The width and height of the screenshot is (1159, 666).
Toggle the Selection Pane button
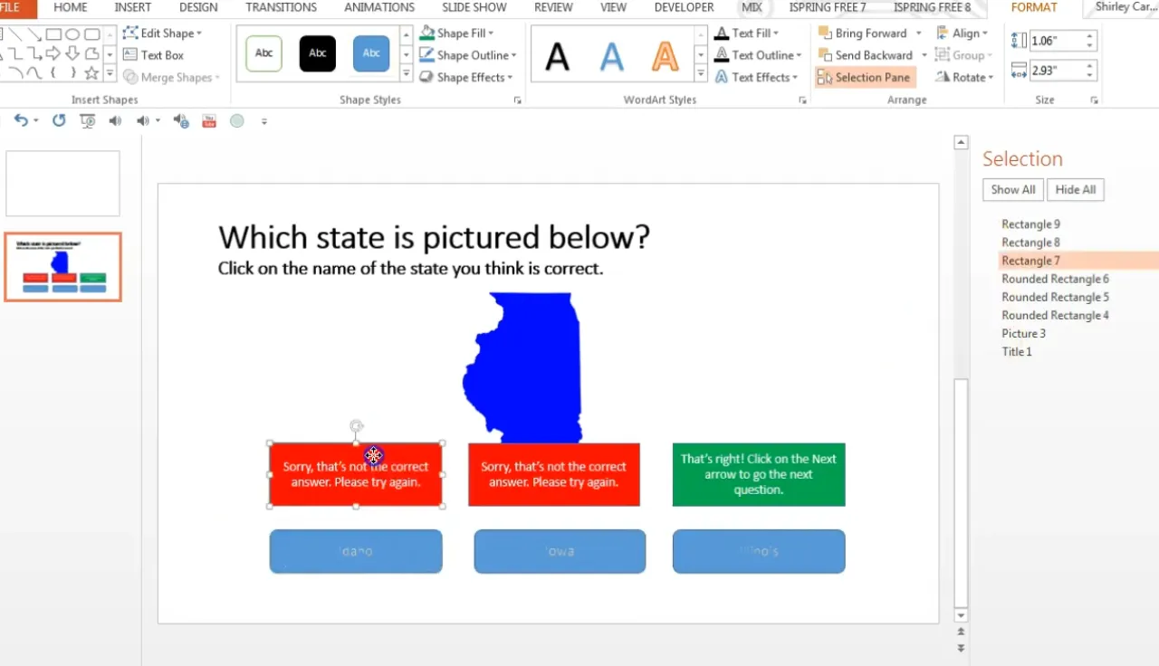click(x=864, y=78)
